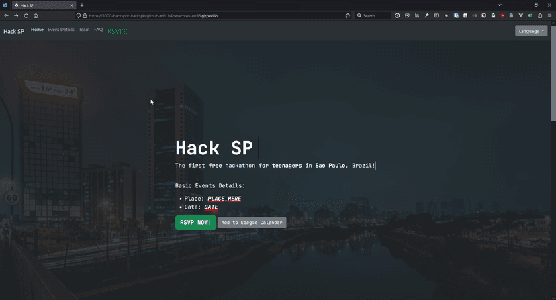Open the Pocket save icon
The image size is (556, 300).
[407, 15]
